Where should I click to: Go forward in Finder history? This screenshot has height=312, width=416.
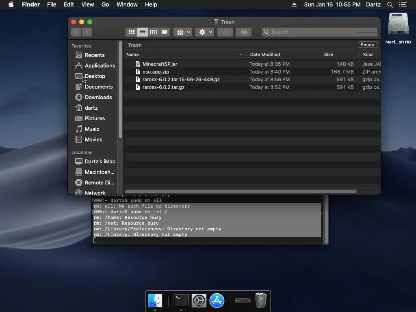[x=87, y=32]
